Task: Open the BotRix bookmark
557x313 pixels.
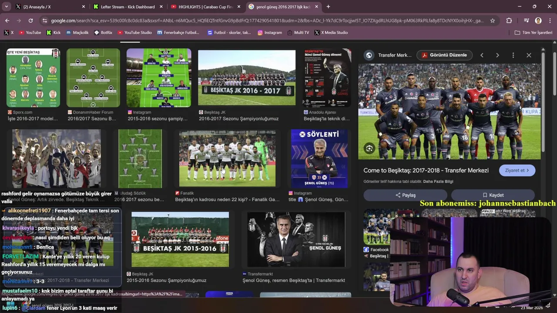Action: [103, 33]
